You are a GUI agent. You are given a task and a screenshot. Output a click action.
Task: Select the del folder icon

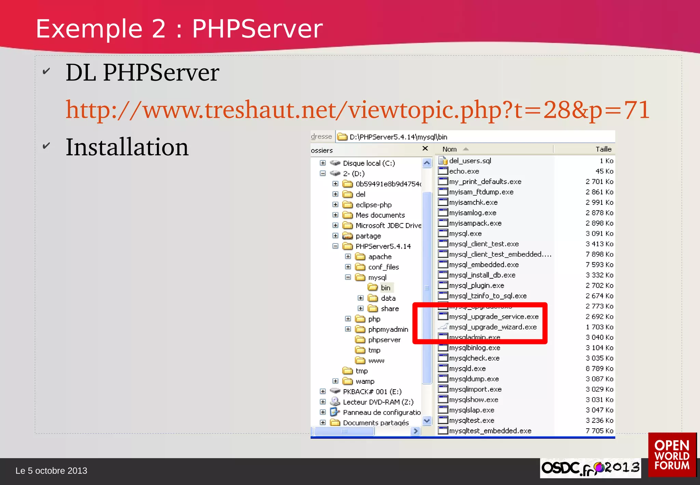[x=348, y=194]
